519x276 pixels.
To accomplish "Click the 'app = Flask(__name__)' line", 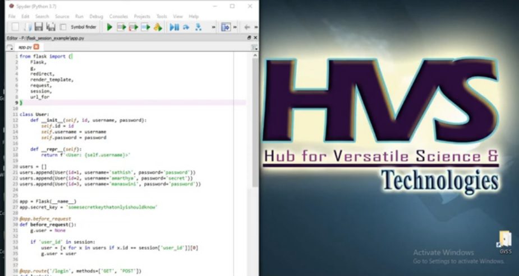I will [48, 202].
